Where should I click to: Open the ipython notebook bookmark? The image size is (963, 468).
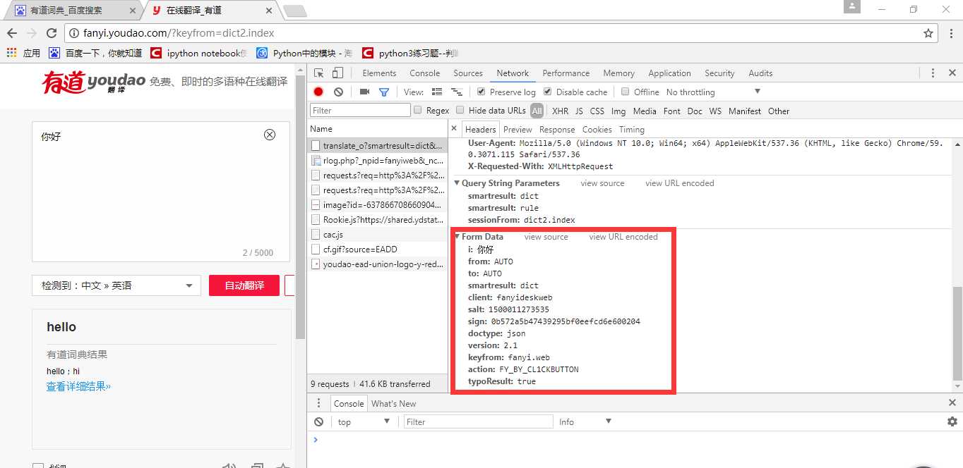[x=198, y=53]
